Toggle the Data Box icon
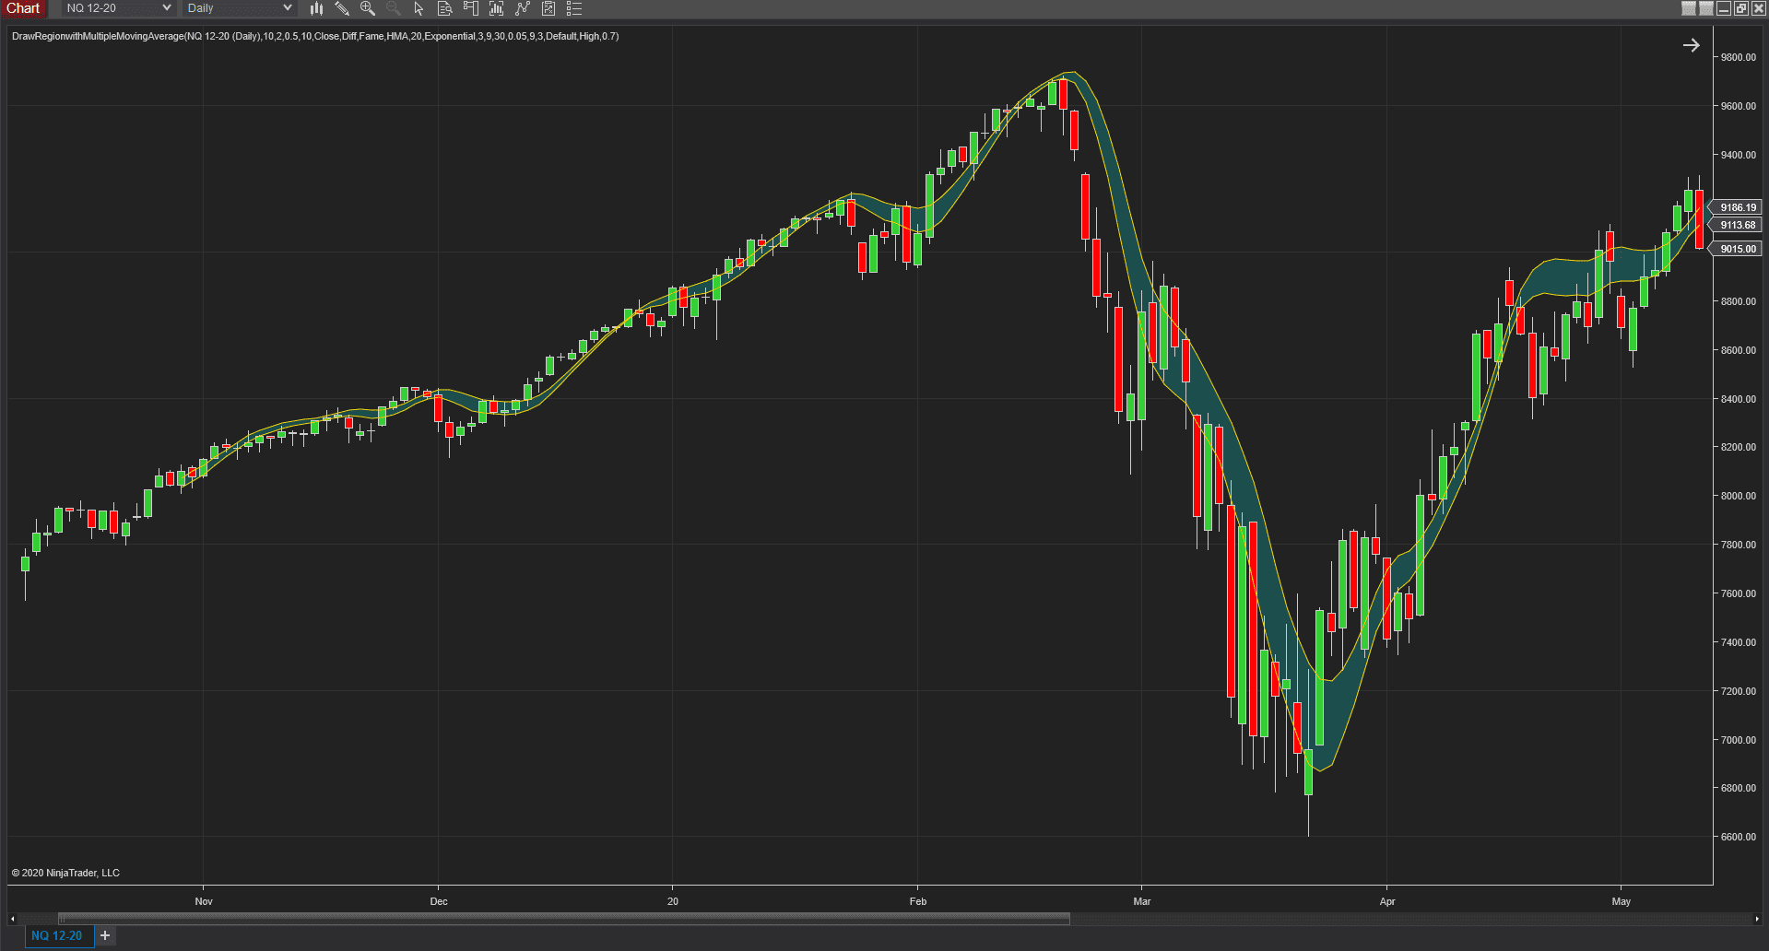 pyautogui.click(x=445, y=8)
